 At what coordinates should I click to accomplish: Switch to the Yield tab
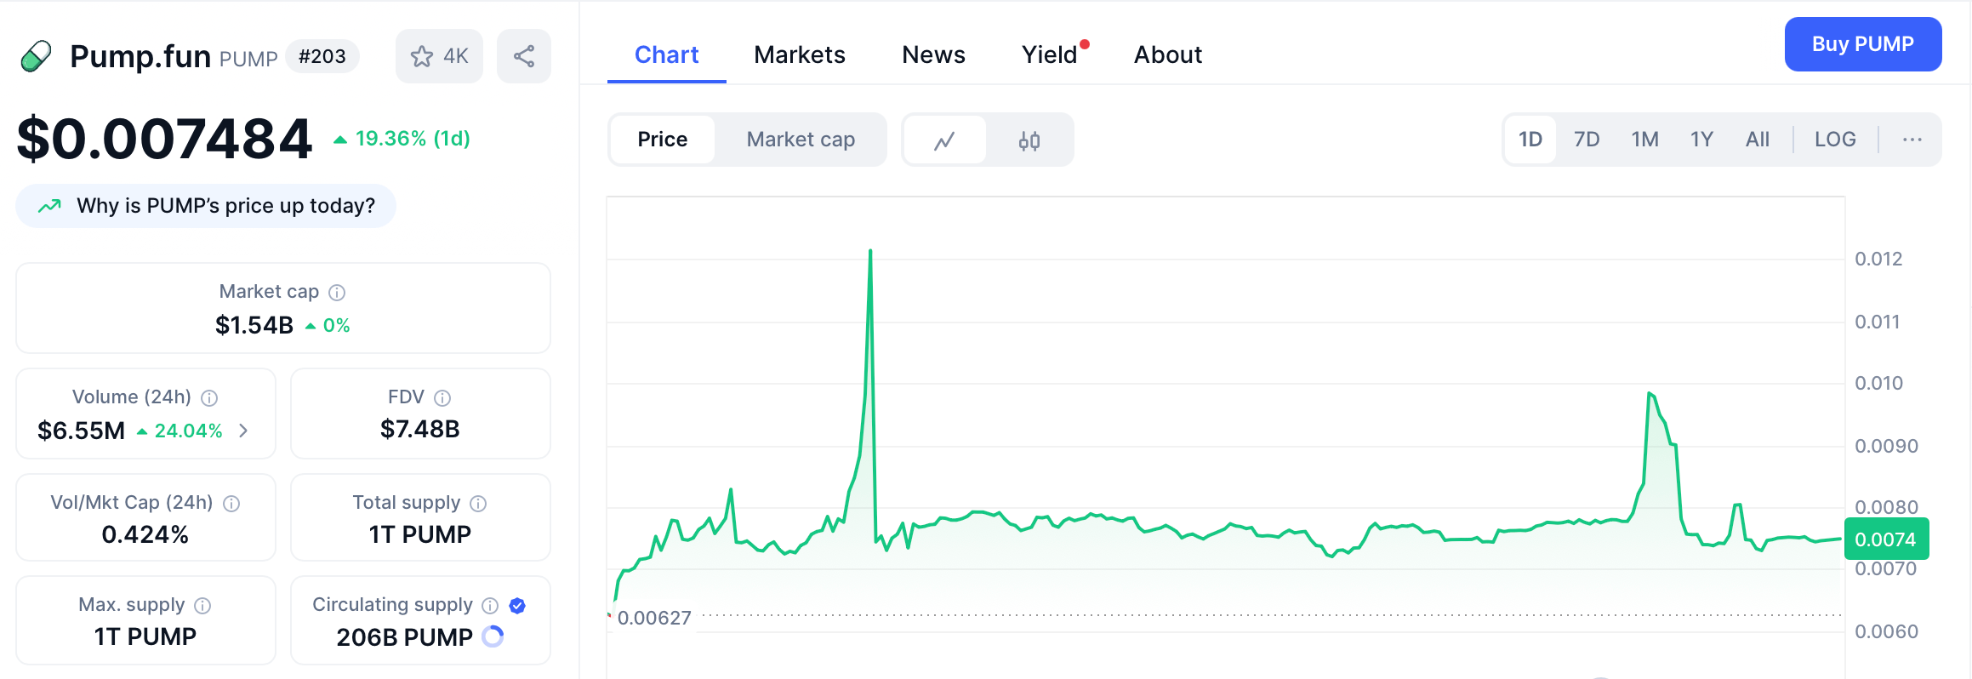[x=1052, y=55]
